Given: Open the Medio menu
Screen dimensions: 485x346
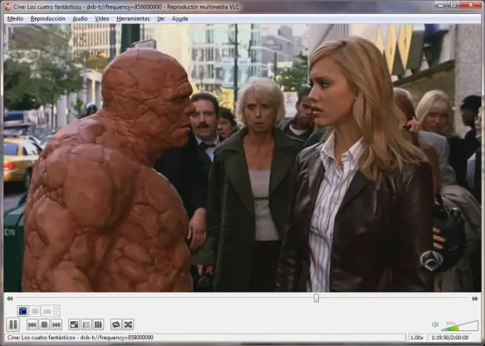Looking at the screenshot, I should click(x=15, y=18).
